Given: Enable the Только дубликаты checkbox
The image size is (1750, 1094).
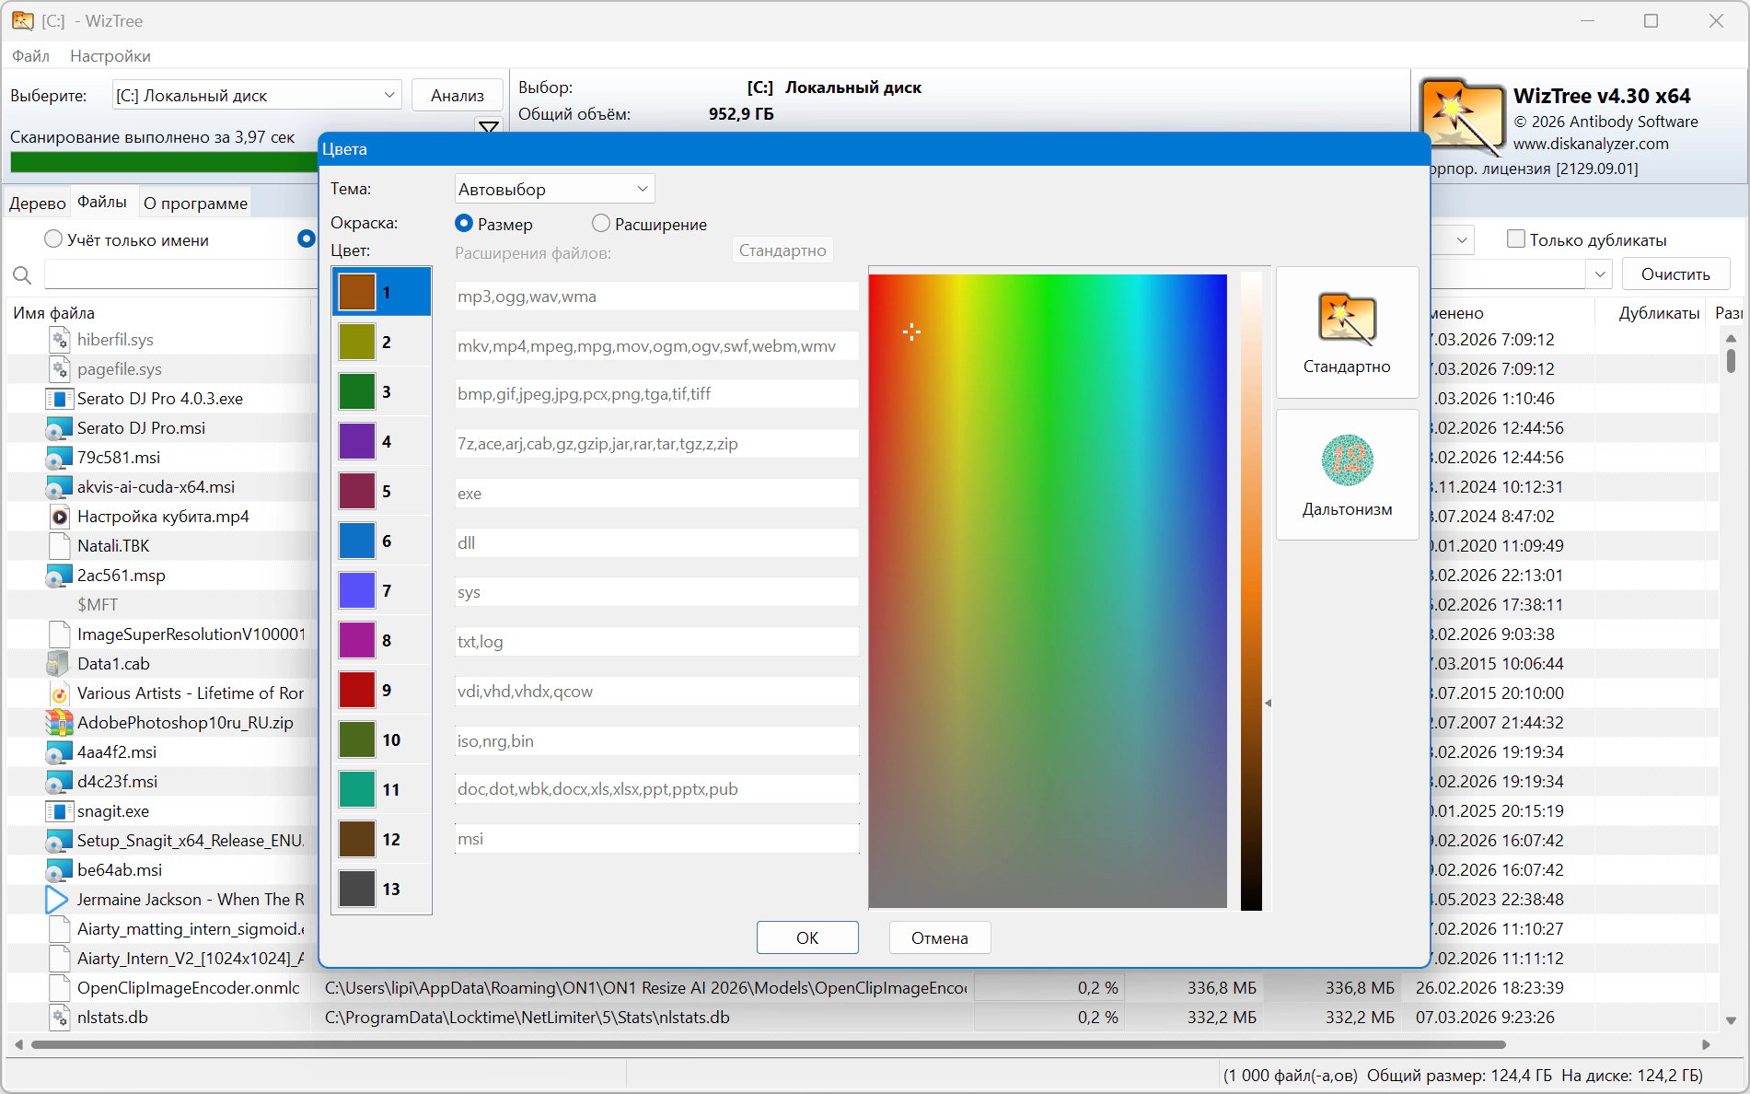Looking at the screenshot, I should click(x=1515, y=239).
